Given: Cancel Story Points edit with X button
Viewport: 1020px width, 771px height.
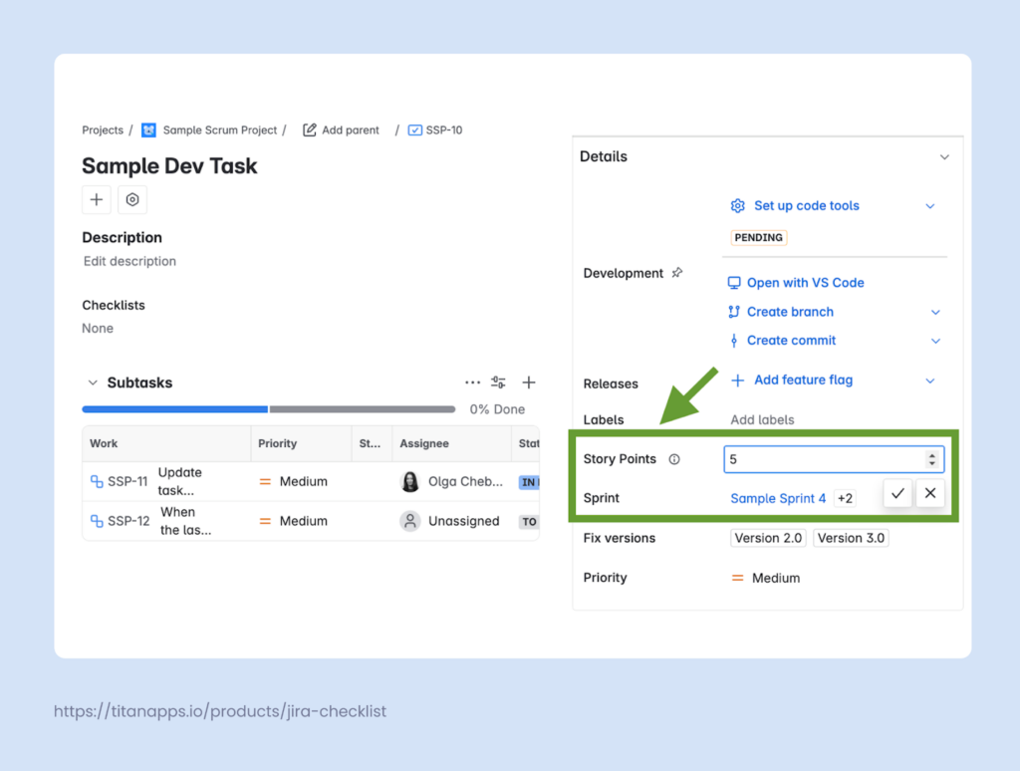Looking at the screenshot, I should [930, 493].
